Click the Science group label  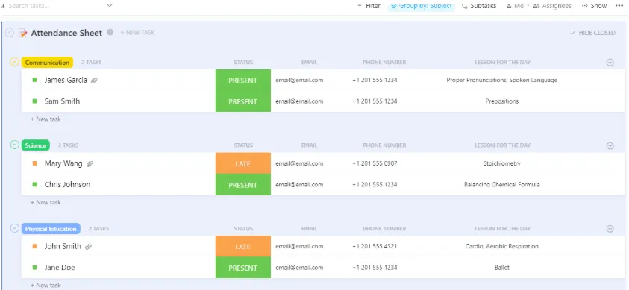click(x=36, y=145)
